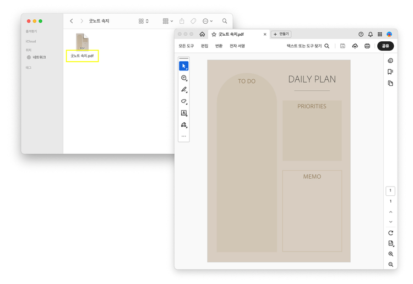Screen dimensions: 413x284
Task: Click the 만들기 create button
Action: pyautogui.click(x=281, y=34)
